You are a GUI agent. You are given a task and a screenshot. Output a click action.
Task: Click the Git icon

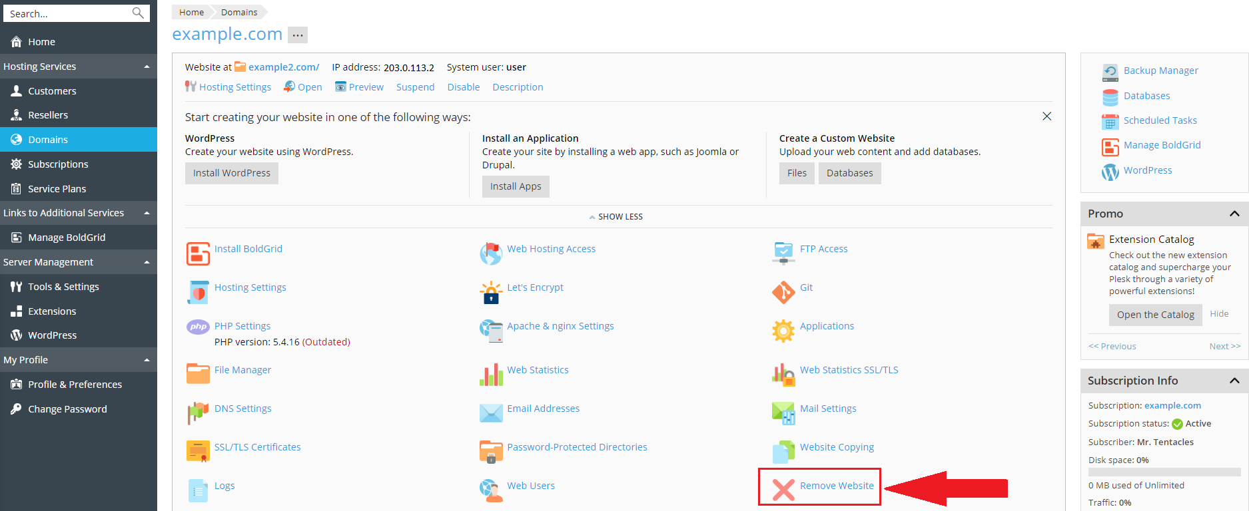(x=783, y=292)
